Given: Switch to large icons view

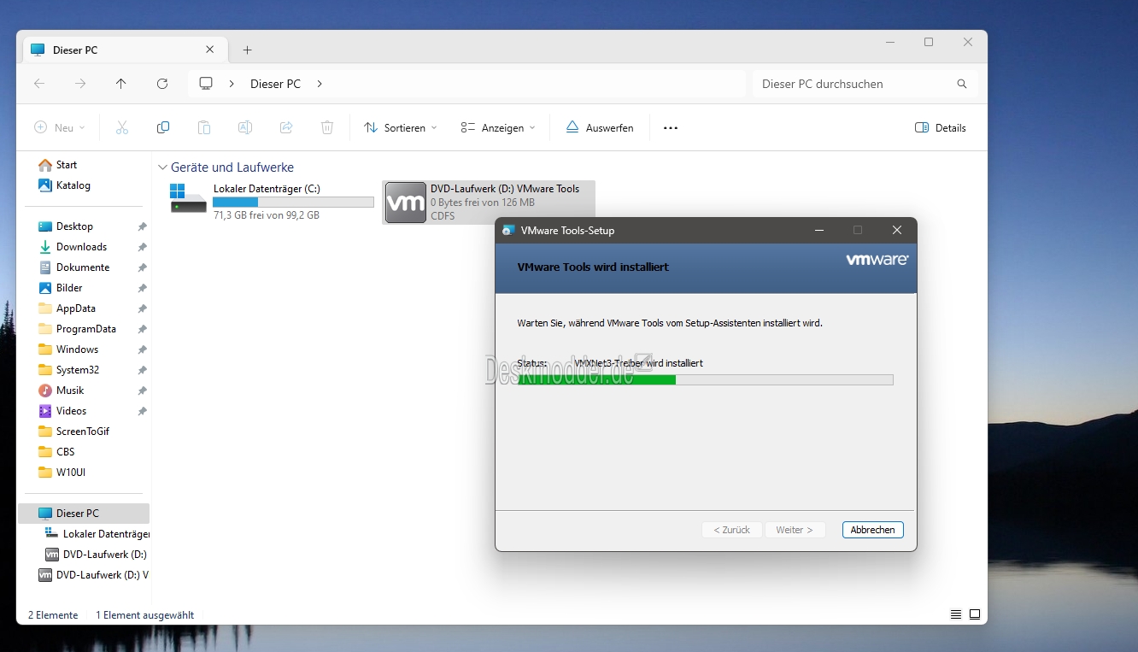Looking at the screenshot, I should tap(975, 614).
